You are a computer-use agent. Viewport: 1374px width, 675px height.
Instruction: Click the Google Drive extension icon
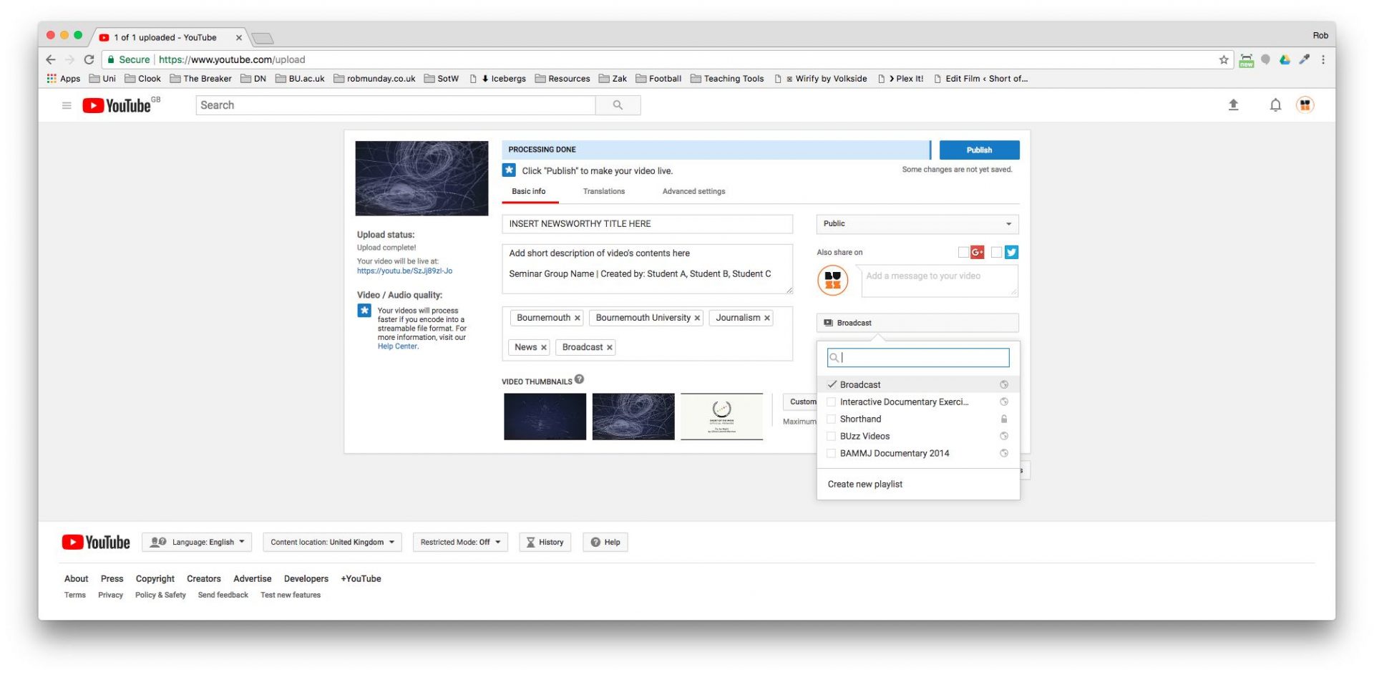point(1285,59)
